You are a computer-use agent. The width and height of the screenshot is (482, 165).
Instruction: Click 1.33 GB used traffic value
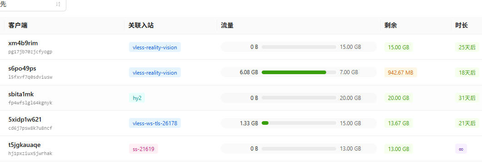tap(248, 123)
